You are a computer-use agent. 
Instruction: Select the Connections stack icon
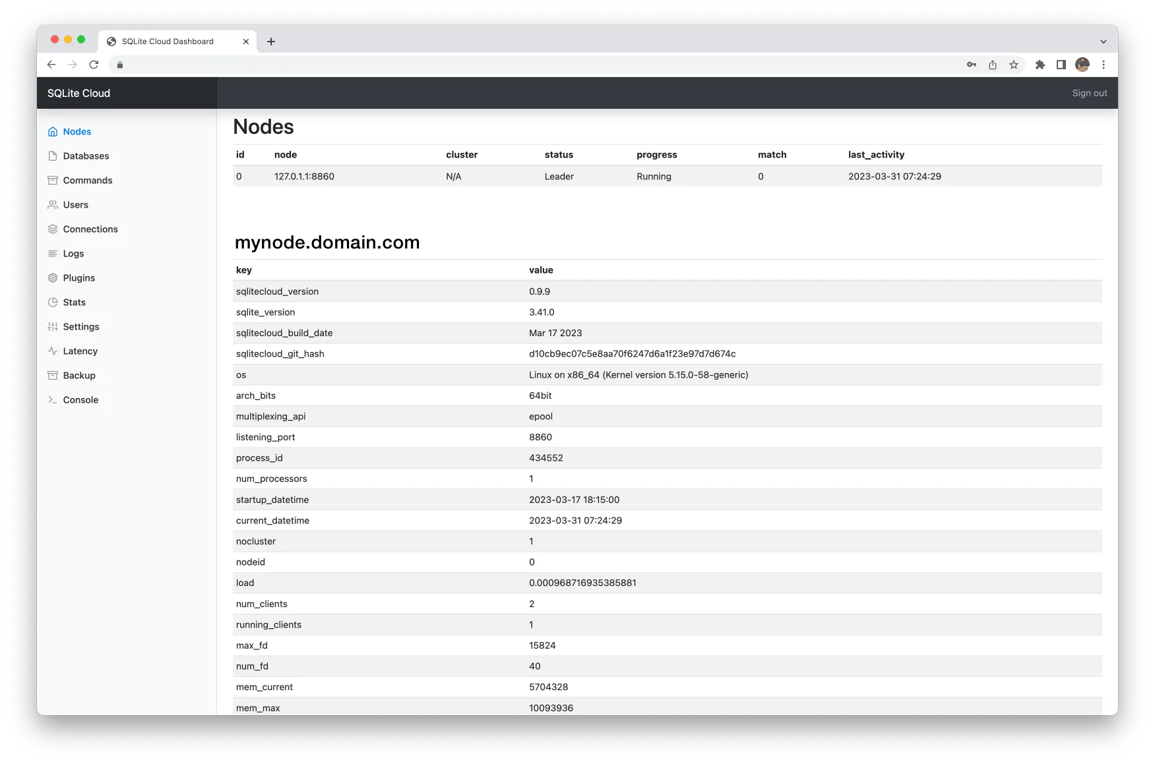coord(53,229)
